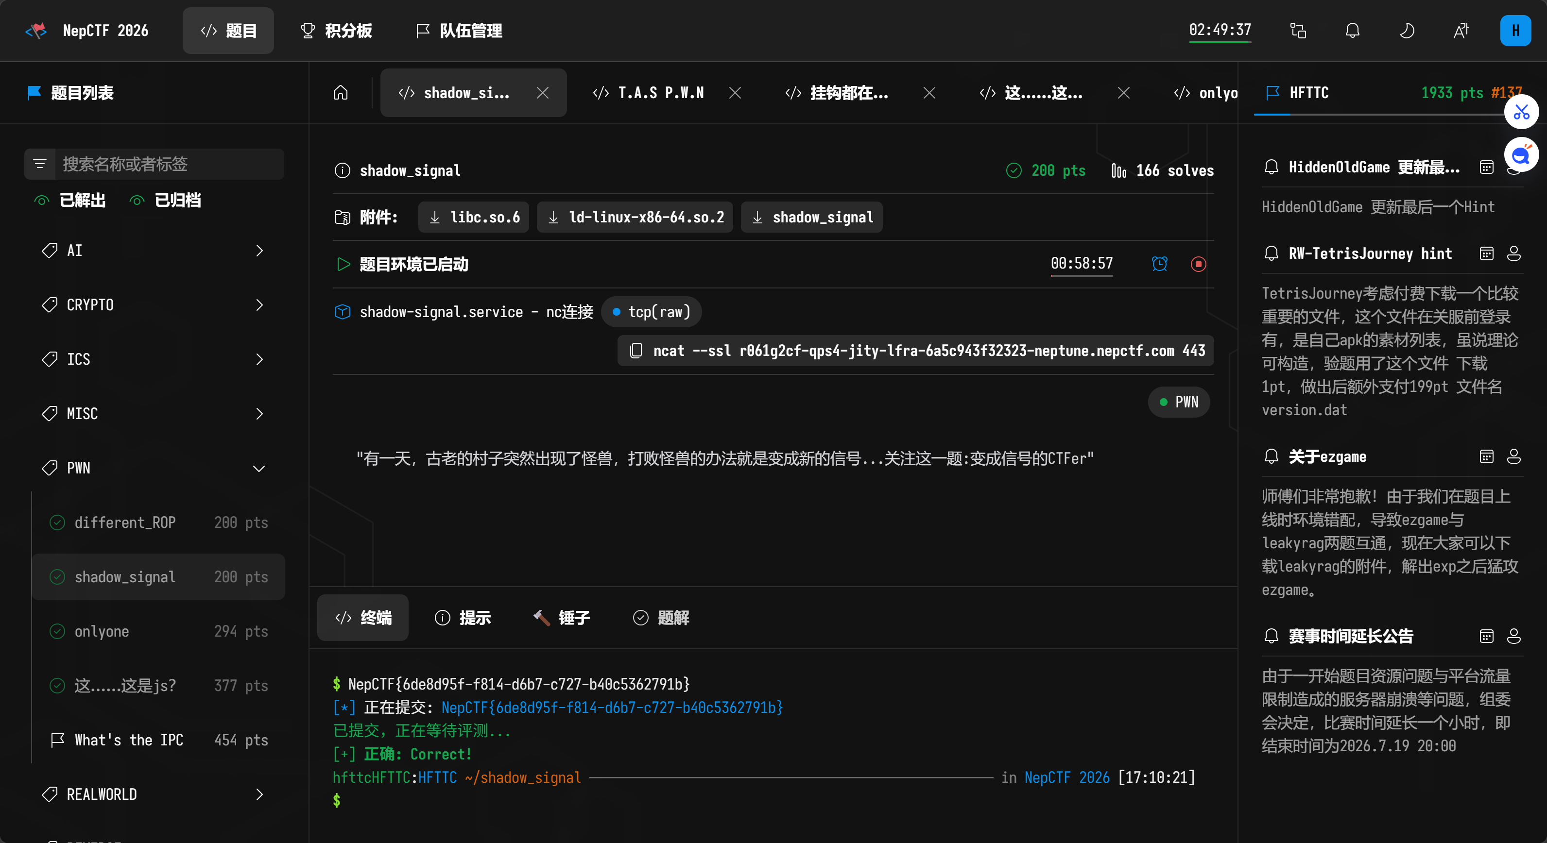This screenshot has width=1547, height=843.
Task: Close the T.A.S P.W.N tab
Action: pyautogui.click(x=735, y=92)
